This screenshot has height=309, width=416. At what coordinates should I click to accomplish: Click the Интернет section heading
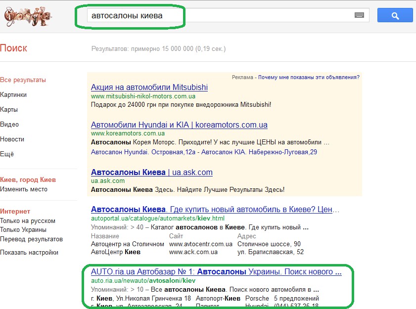[x=15, y=211]
